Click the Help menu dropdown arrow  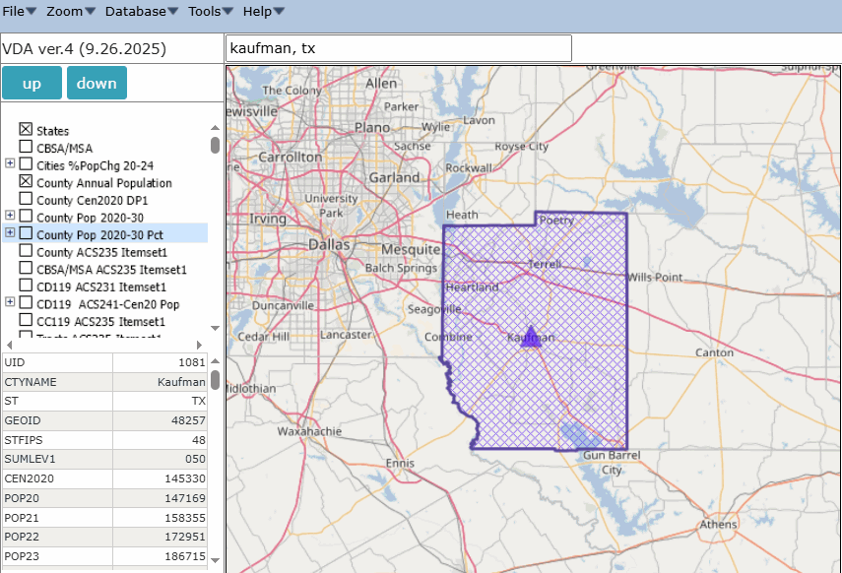tap(279, 11)
